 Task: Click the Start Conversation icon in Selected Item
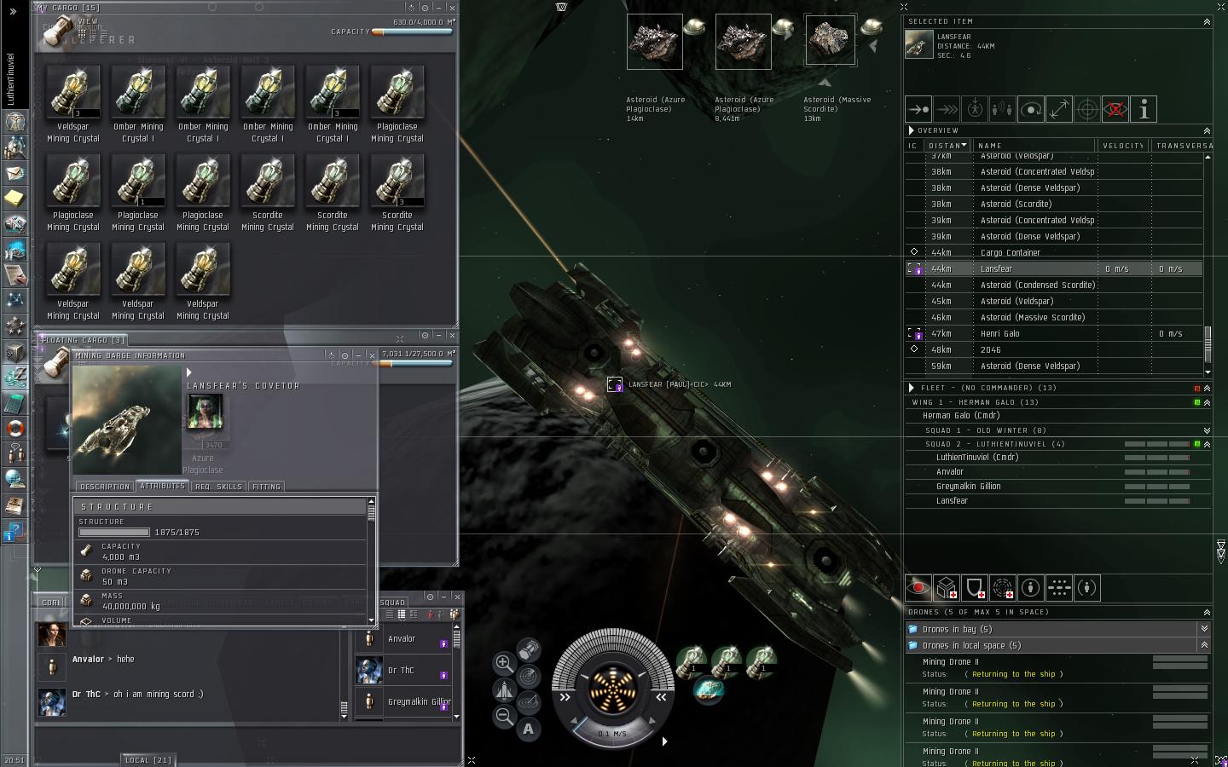click(x=1003, y=109)
